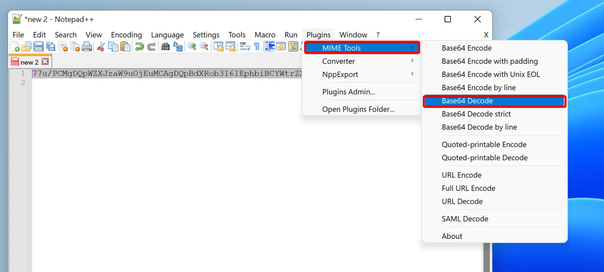Viewport: 604px width, 272px height.
Task: Click the Save All toolbar icon
Action: click(x=50, y=47)
